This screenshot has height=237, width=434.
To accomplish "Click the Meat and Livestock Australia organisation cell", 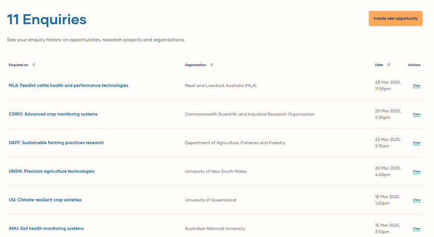I will pyautogui.click(x=220, y=85).
